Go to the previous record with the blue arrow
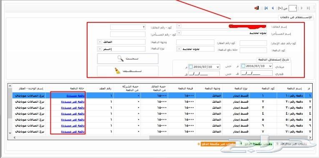 pos(273,8)
